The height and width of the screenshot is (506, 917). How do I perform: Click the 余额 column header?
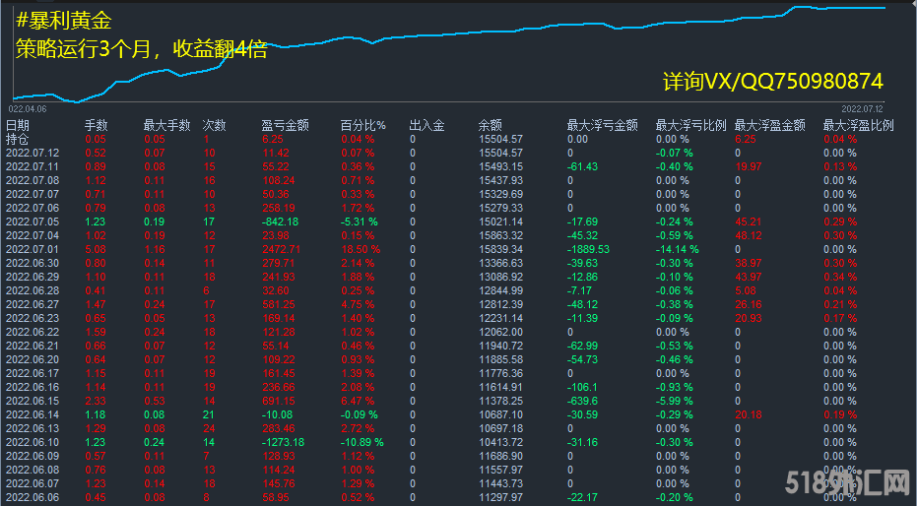click(x=490, y=125)
